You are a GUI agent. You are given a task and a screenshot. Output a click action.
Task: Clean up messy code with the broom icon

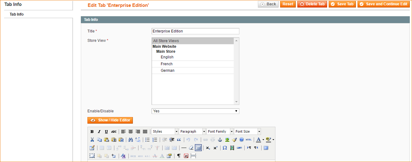tap(234, 140)
